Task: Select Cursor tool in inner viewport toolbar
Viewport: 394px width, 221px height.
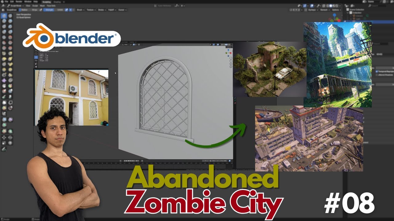Action: (36, 54)
